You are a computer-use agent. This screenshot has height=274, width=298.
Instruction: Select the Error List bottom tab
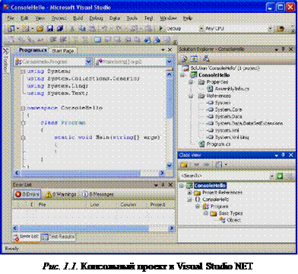pos(27,237)
